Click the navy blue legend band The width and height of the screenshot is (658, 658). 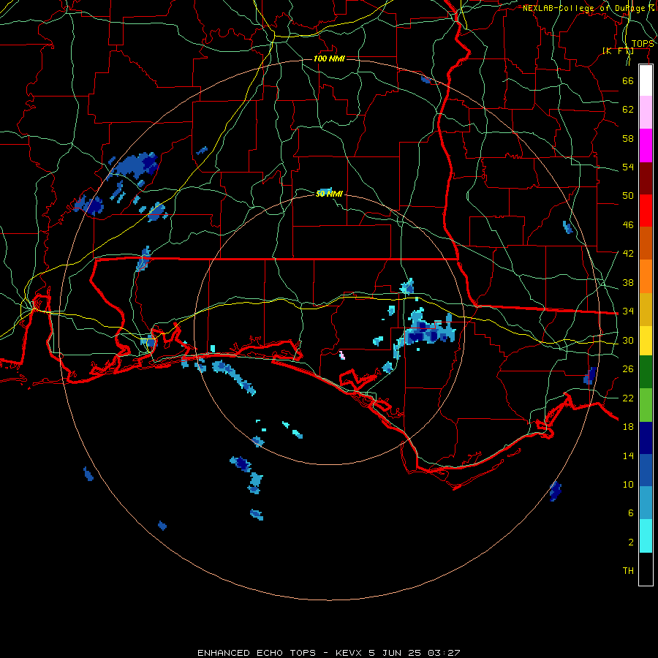coord(646,438)
